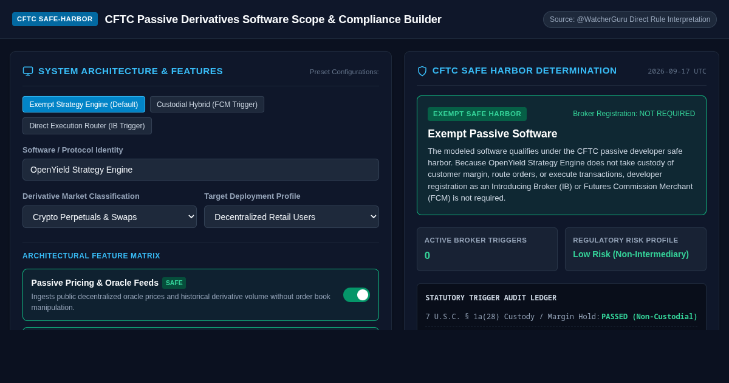
Task: Open the Target Deployment Profile dropdown
Action: click(x=292, y=216)
